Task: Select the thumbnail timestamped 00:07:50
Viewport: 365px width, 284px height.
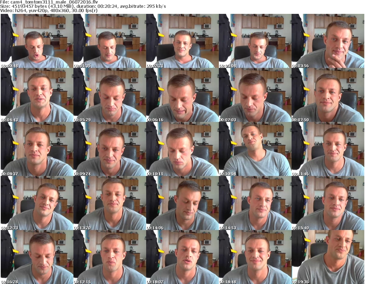Action: (x=328, y=95)
